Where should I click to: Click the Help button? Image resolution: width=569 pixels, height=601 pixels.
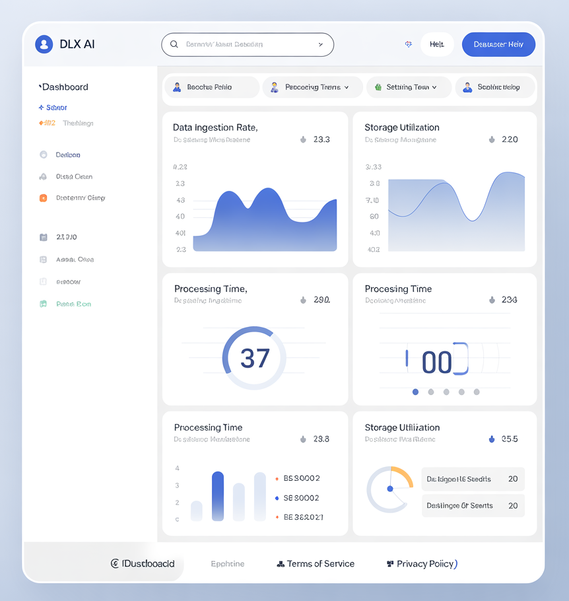[x=436, y=44]
